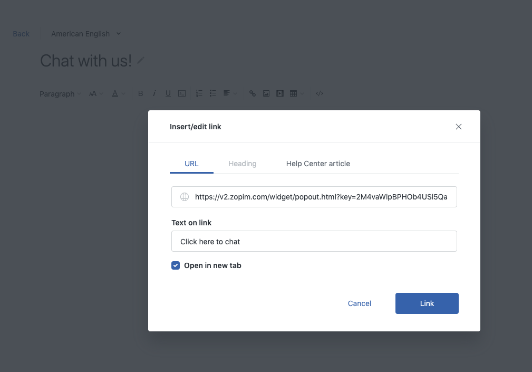Apply italic formatting from the toolbar

point(154,94)
